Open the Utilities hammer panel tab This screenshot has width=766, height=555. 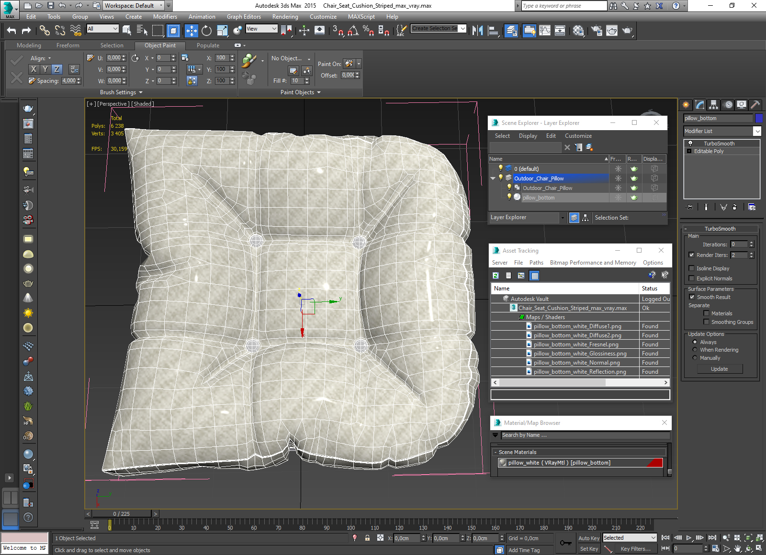755,104
